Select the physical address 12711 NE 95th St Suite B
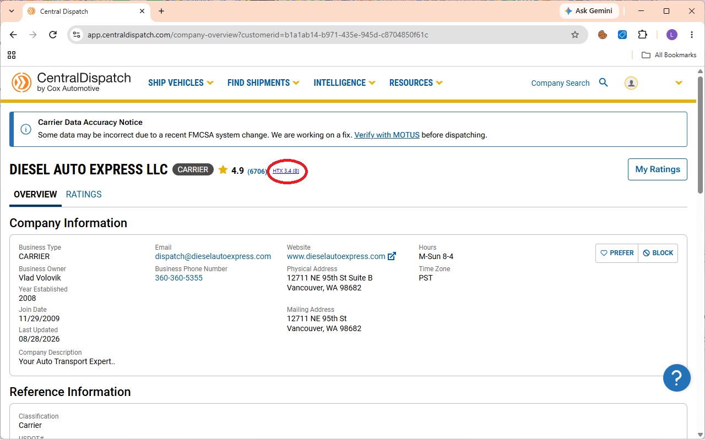Viewport: 705px width, 440px height. 330,278
